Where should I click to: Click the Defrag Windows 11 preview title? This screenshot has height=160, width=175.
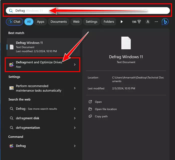[126, 57]
